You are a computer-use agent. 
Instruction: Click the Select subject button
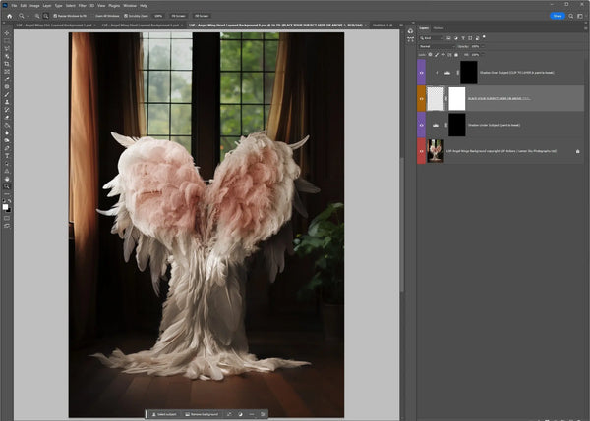coord(163,414)
